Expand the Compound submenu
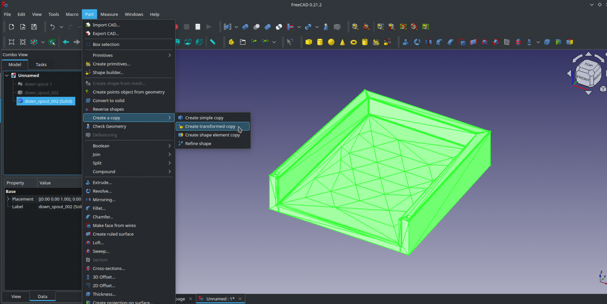 pyautogui.click(x=128, y=172)
